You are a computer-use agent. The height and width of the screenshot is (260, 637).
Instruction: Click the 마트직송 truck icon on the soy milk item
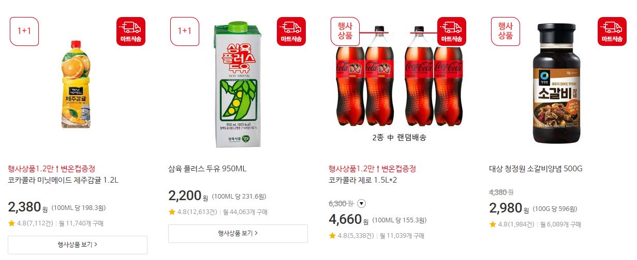click(x=291, y=31)
